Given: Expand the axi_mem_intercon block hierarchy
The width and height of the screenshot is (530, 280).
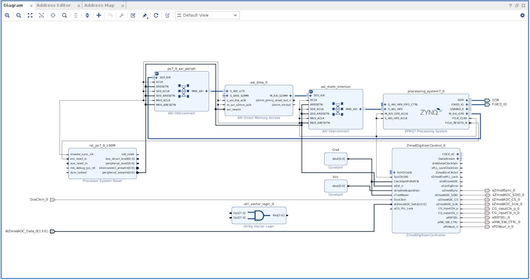Looking at the screenshot, I should (311, 92).
